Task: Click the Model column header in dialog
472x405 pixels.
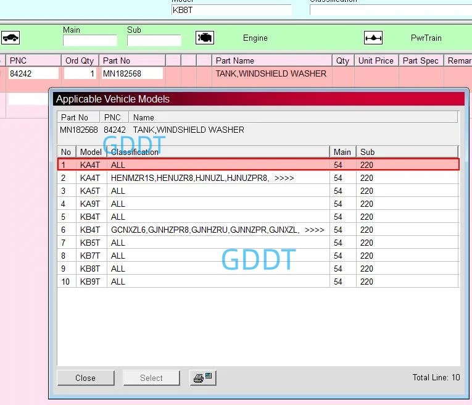Action: click(x=91, y=152)
